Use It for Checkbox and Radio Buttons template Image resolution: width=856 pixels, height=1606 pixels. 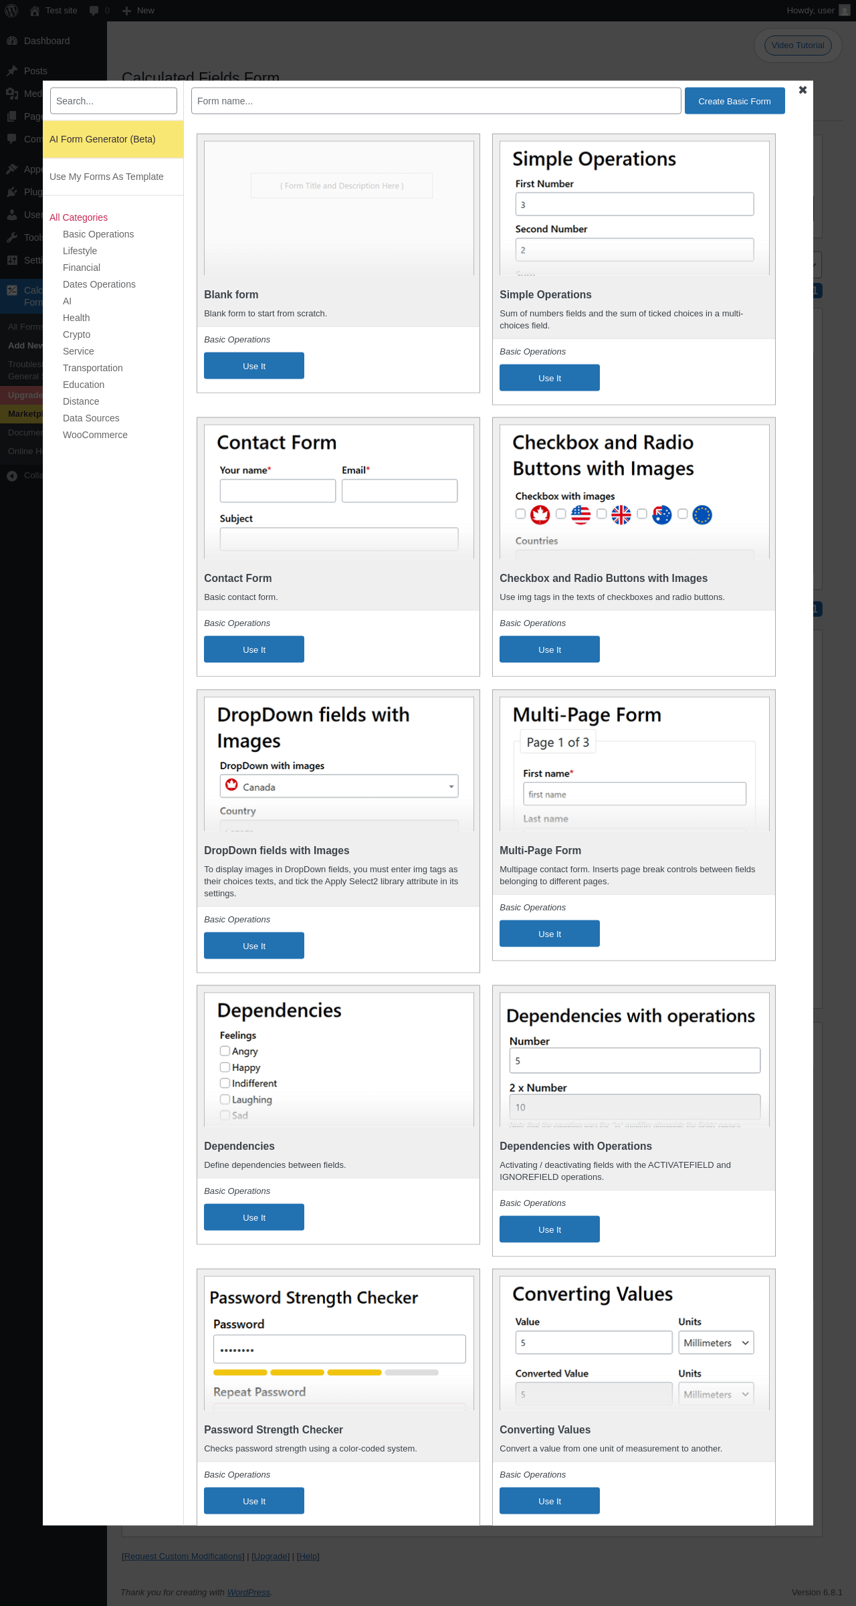click(550, 649)
